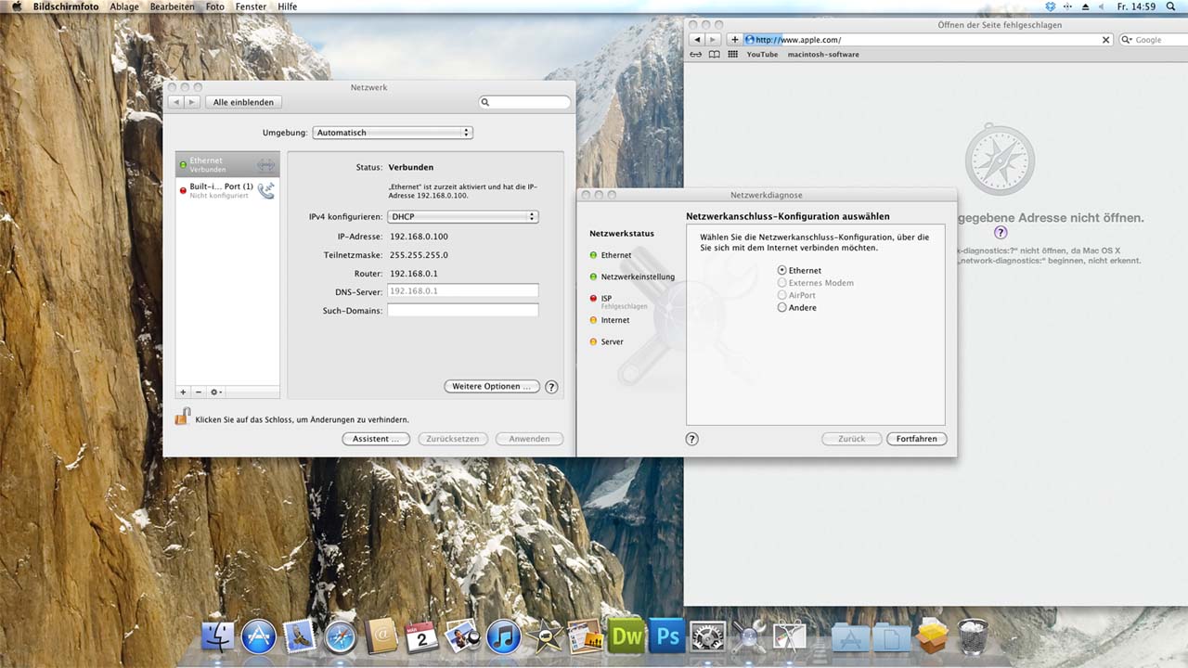Open help with Netzwerk question mark button
The width and height of the screenshot is (1188, 668).
[551, 387]
